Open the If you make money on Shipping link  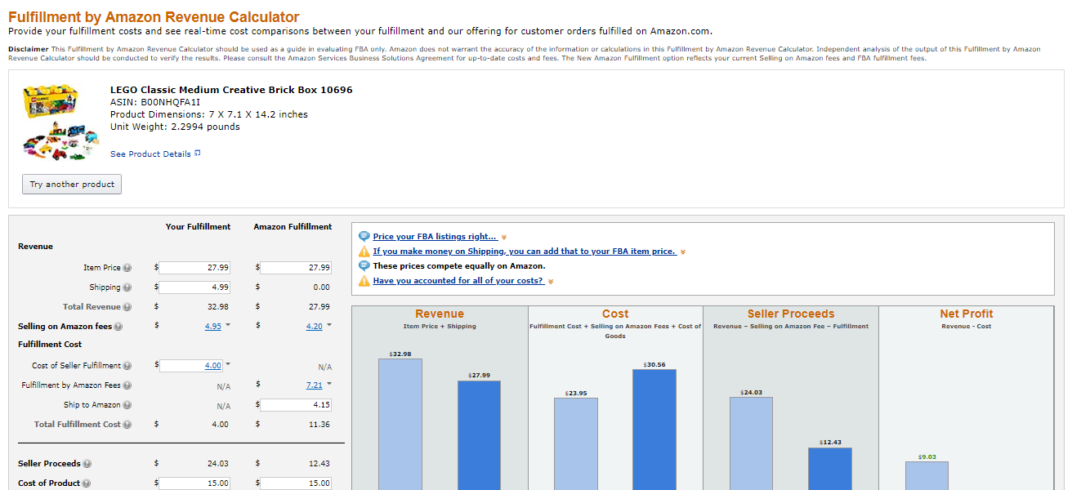[x=525, y=252]
